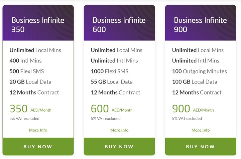Click the 900 AED/Month price

coord(193,109)
